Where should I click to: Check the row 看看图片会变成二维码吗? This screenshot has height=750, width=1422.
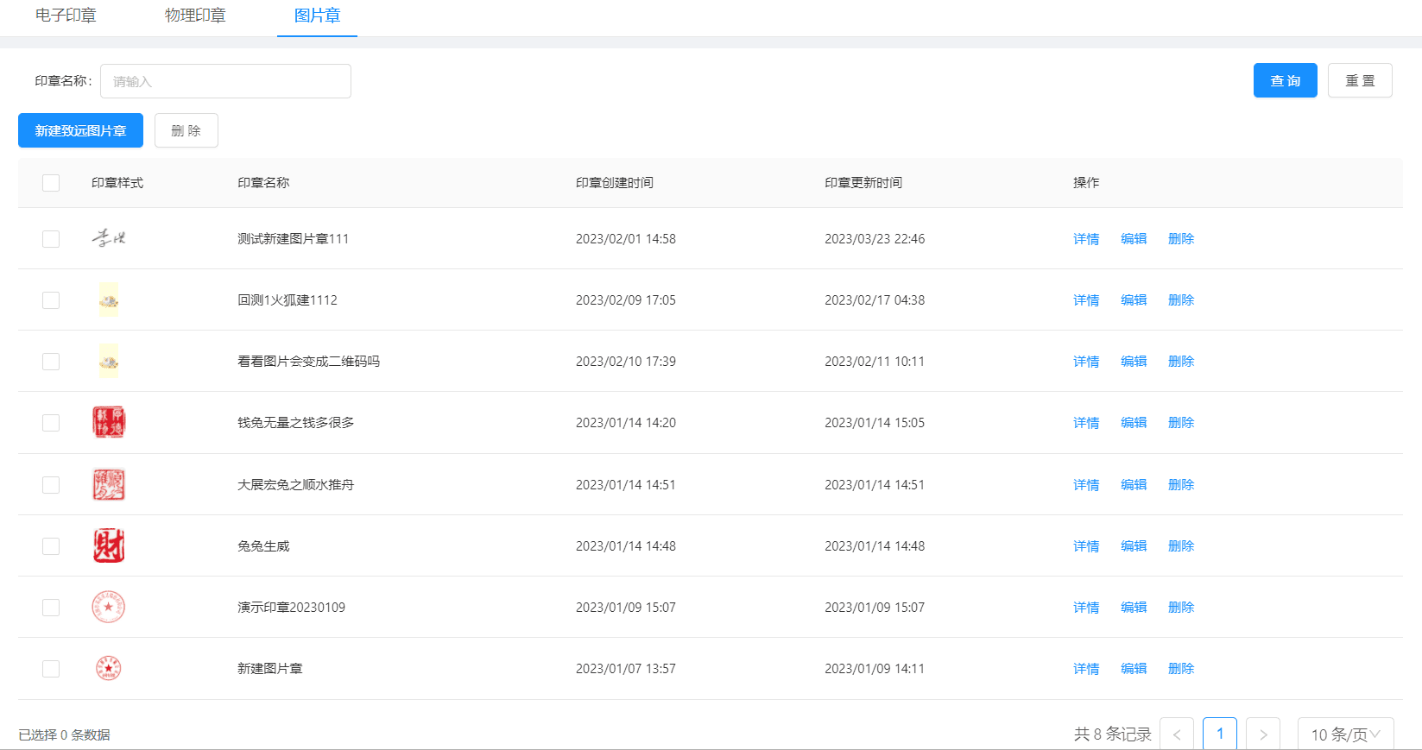click(x=51, y=362)
